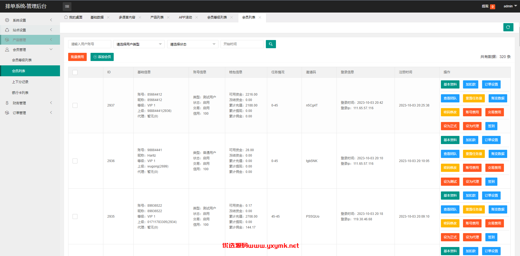Close the 会员列表 tab

260,17
